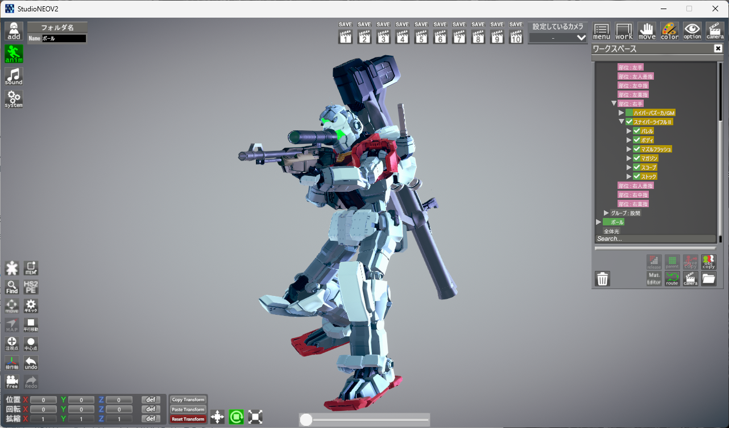Expand the ストック tree node
This screenshot has height=428, width=729.
tap(629, 176)
